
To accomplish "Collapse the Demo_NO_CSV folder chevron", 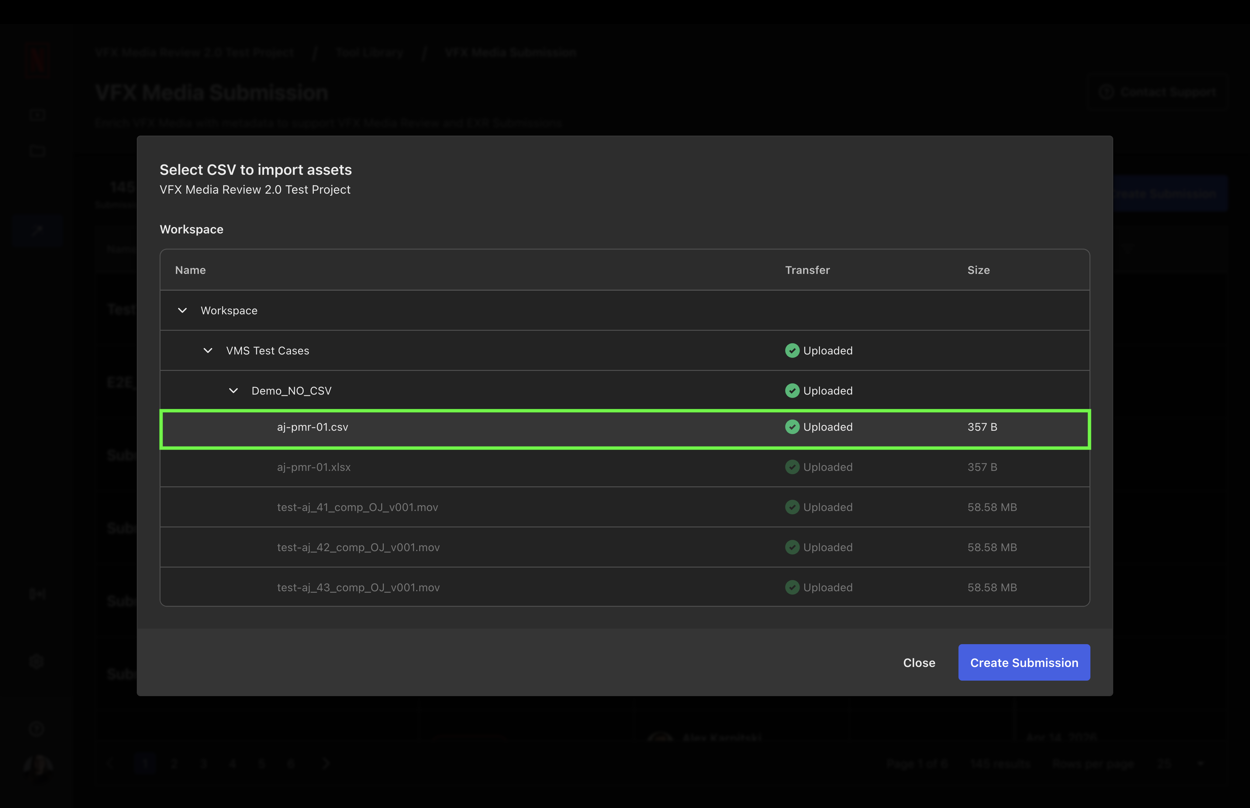I will 233,391.
